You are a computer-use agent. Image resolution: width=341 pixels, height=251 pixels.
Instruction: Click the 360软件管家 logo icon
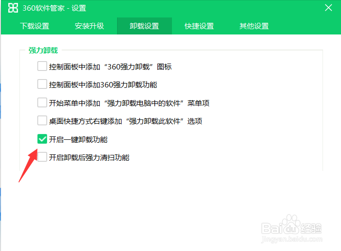[13, 8]
